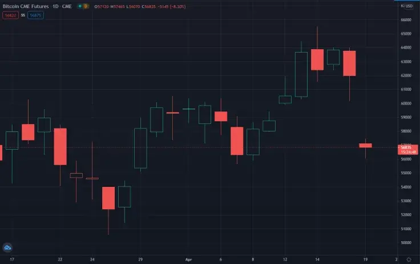420x264 pixels.
Task: Click the 17 date on time axis
Action: click(x=13, y=259)
